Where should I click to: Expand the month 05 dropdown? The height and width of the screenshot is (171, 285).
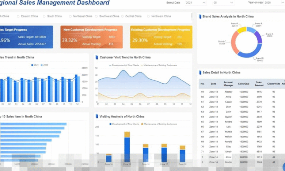pos(223,3)
